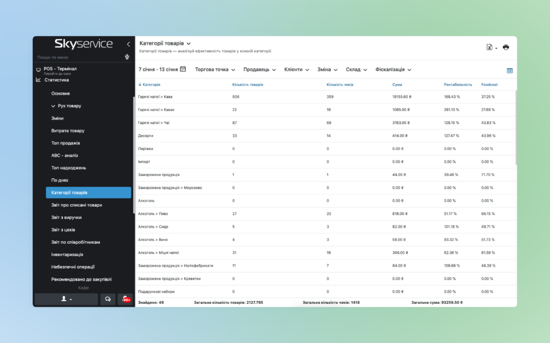The height and width of the screenshot is (343, 550).
Task: Click the microphone voice search icon
Action: pos(127,57)
